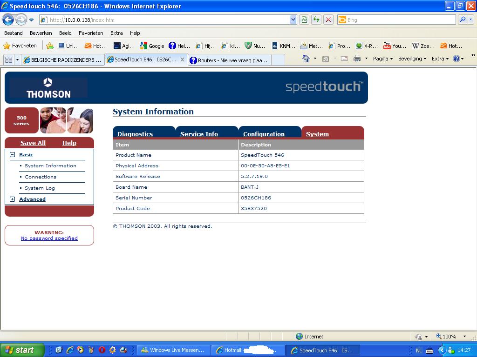The image size is (477, 357).
Task: Expand the Home button dropdown arrow
Action: coord(315,59)
